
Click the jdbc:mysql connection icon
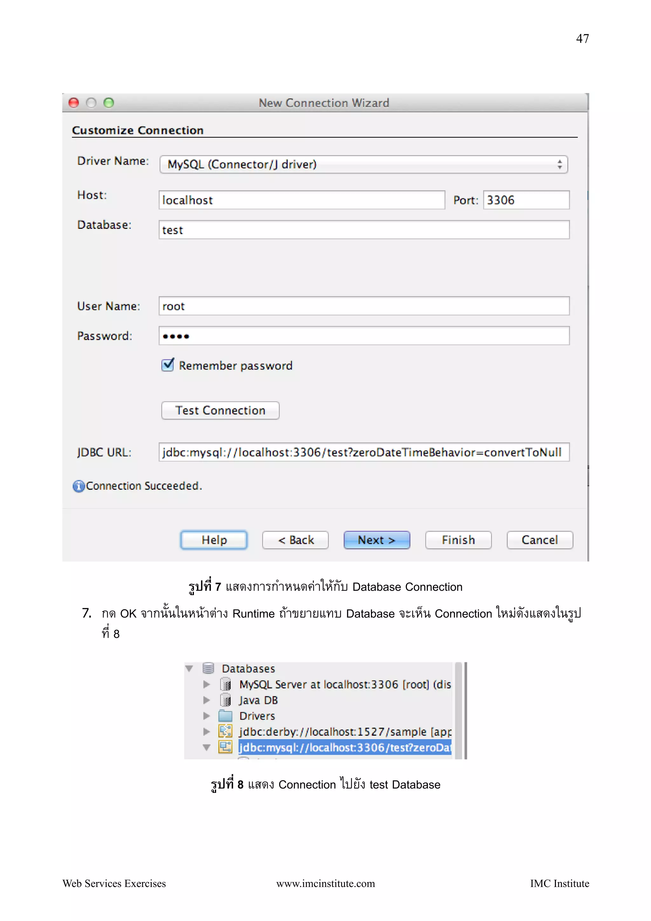pyautogui.click(x=225, y=747)
